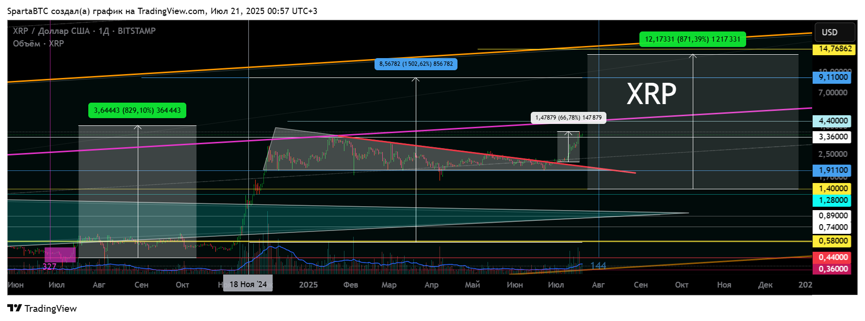Select the white 1,47879 (66,78%) measurement label
The height and width of the screenshot is (321, 865).
click(x=569, y=118)
